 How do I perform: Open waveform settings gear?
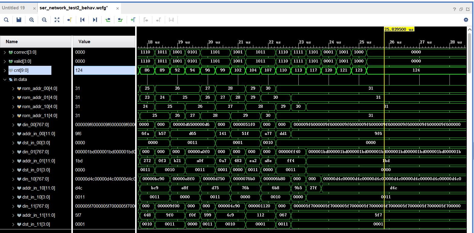tap(466, 20)
